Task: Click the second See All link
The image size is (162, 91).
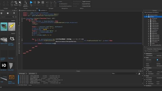Action: point(13,33)
